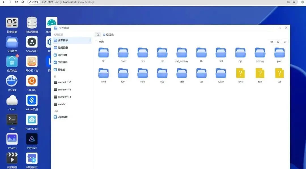Screen dimensions: 306x169
Task: Open the proc folder
Action: (279, 53)
